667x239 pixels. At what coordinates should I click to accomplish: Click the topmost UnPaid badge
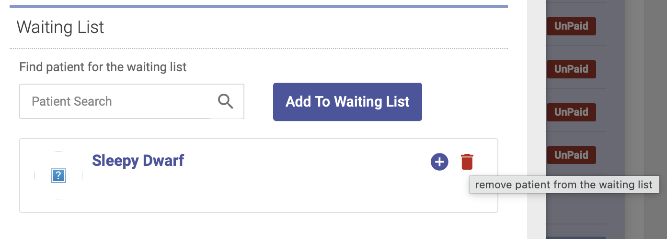(571, 26)
